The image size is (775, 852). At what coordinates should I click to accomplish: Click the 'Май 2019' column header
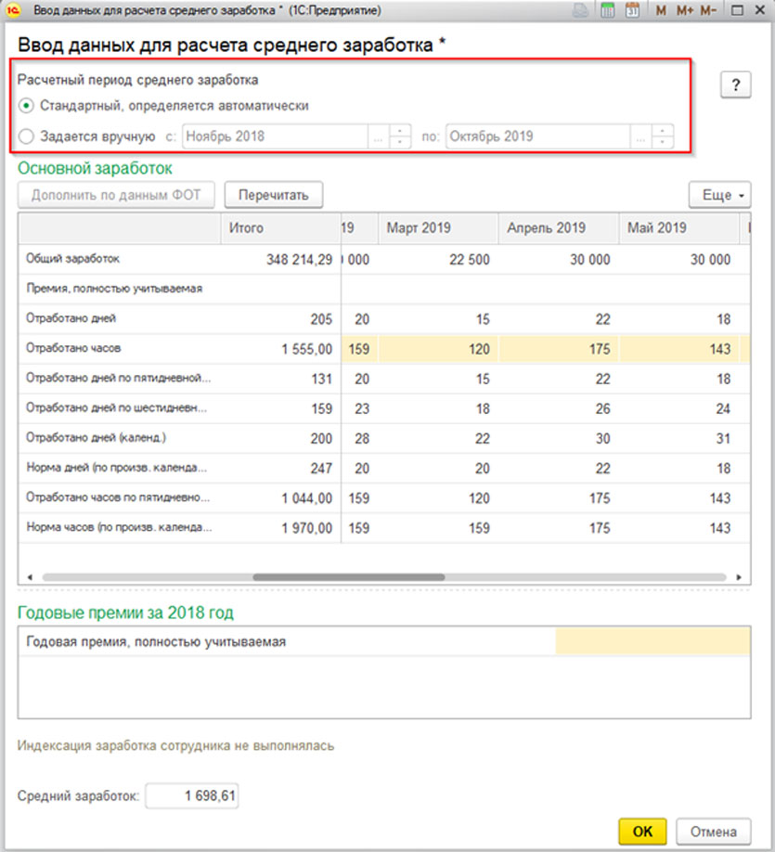[679, 228]
